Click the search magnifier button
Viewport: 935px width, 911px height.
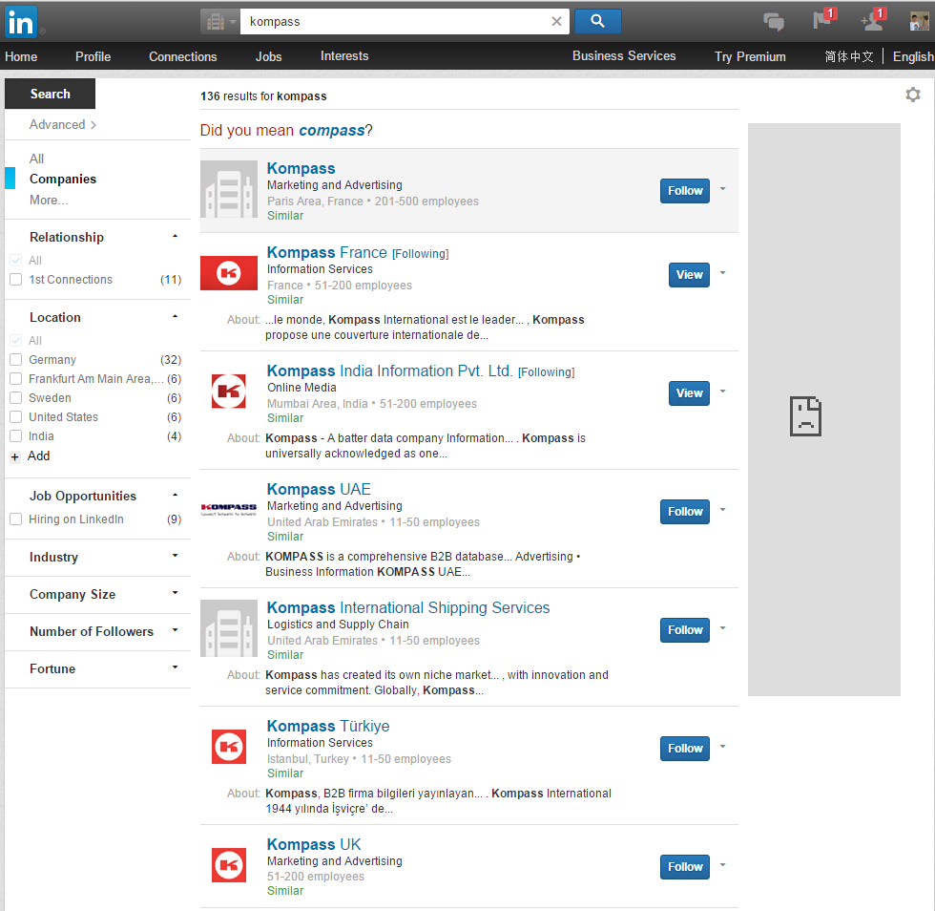coord(597,21)
